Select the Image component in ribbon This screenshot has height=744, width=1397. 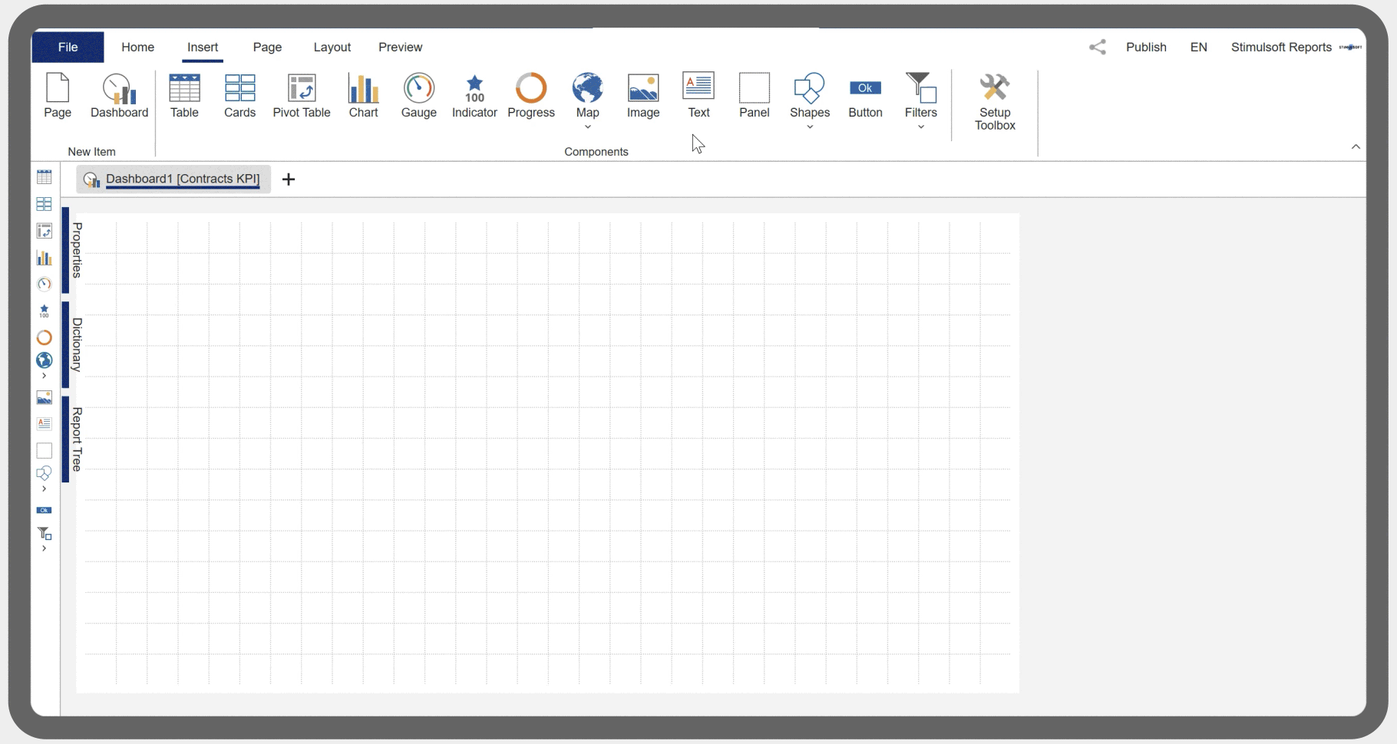point(643,96)
